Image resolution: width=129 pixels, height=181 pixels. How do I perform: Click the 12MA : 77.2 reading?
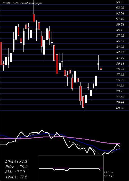point(16,177)
